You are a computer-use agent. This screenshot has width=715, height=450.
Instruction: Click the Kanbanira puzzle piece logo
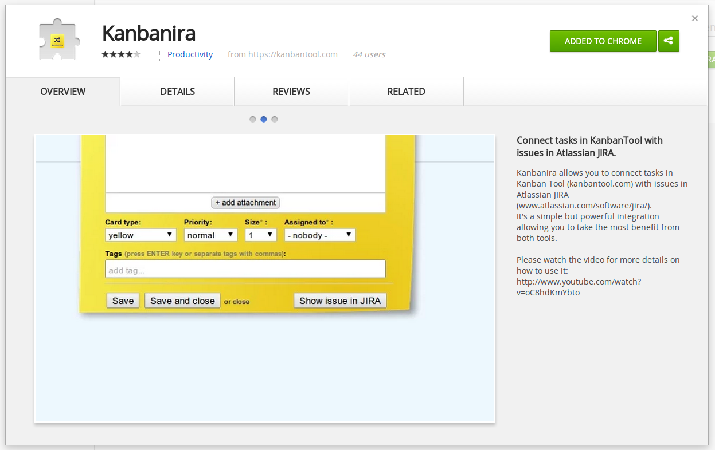(x=57, y=39)
